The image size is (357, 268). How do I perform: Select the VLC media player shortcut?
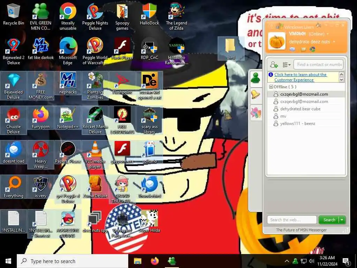pos(95,155)
